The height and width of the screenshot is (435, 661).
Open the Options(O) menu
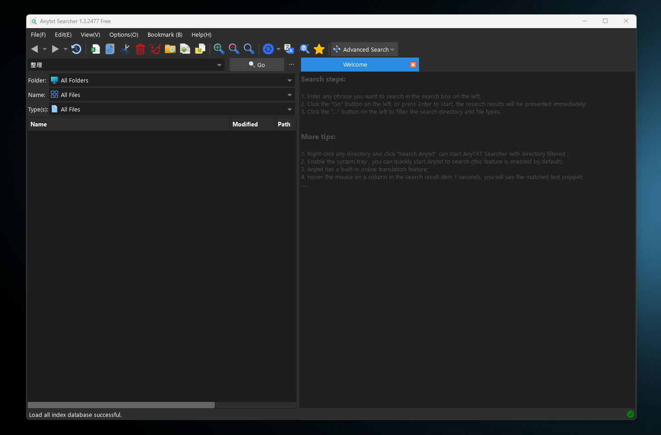123,35
